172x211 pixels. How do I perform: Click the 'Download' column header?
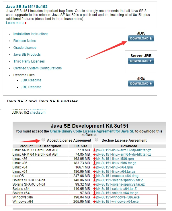(x=129, y=146)
